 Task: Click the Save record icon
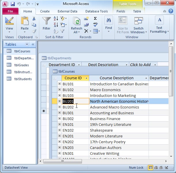coord(86,25)
